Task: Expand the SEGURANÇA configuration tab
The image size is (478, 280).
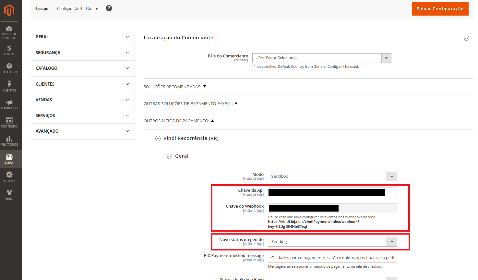Action: (x=83, y=53)
